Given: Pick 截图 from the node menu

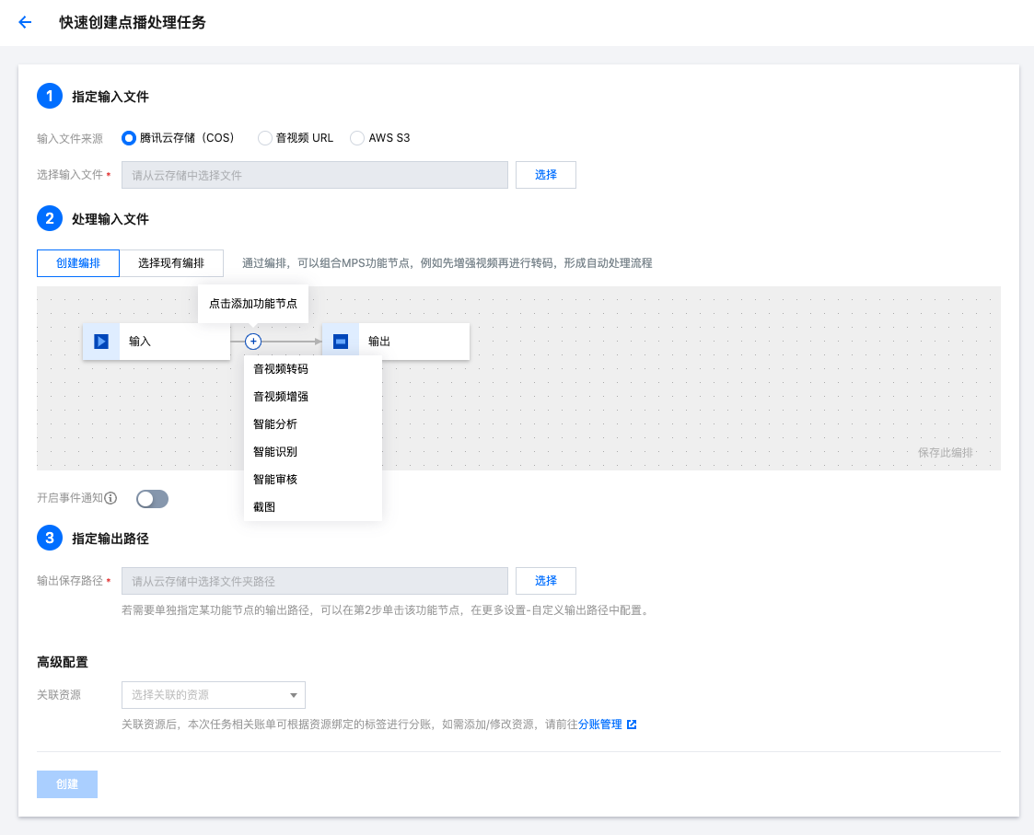Looking at the screenshot, I should (x=264, y=507).
